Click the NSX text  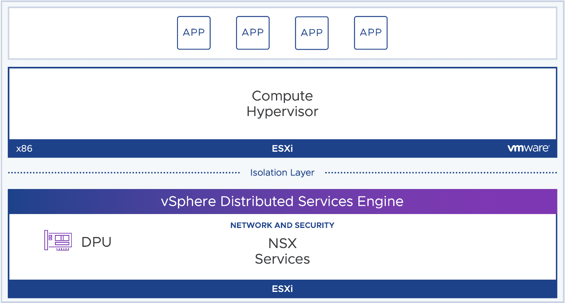coord(282,244)
